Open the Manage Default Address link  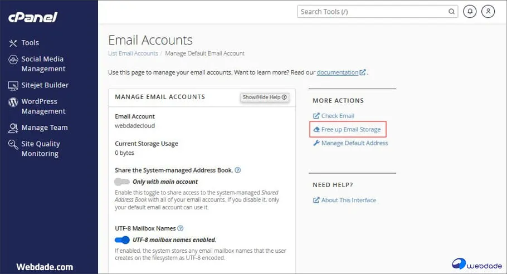coord(354,143)
